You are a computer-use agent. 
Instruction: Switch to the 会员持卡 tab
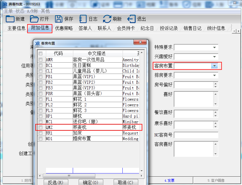coord(126,28)
